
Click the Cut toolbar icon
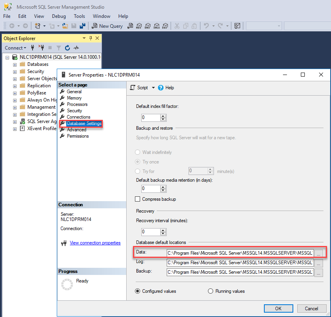[x=177, y=26]
